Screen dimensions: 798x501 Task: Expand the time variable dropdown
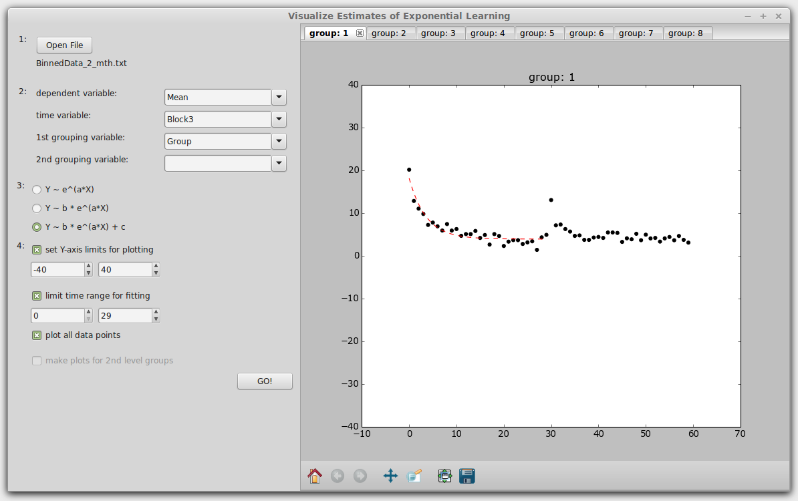[279, 120]
